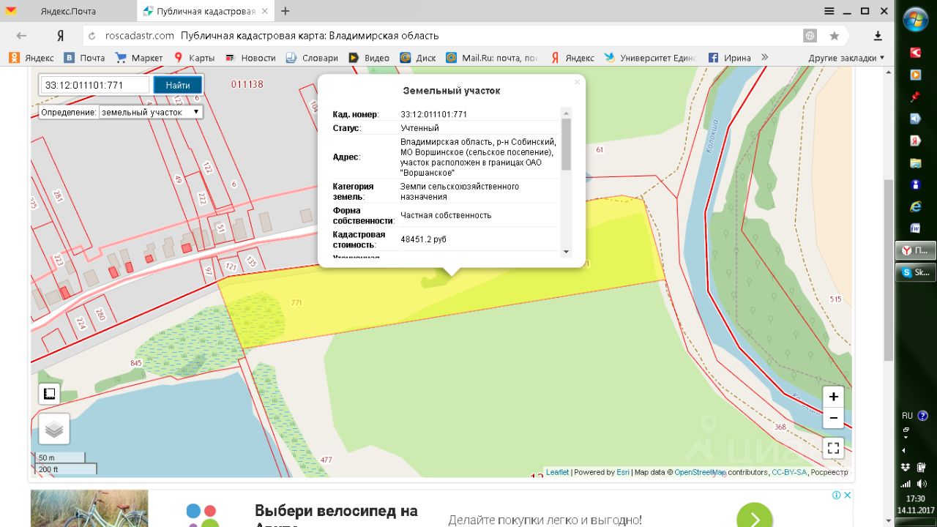Open the Mail.Ru bookmark

pyautogui.click(x=492, y=58)
